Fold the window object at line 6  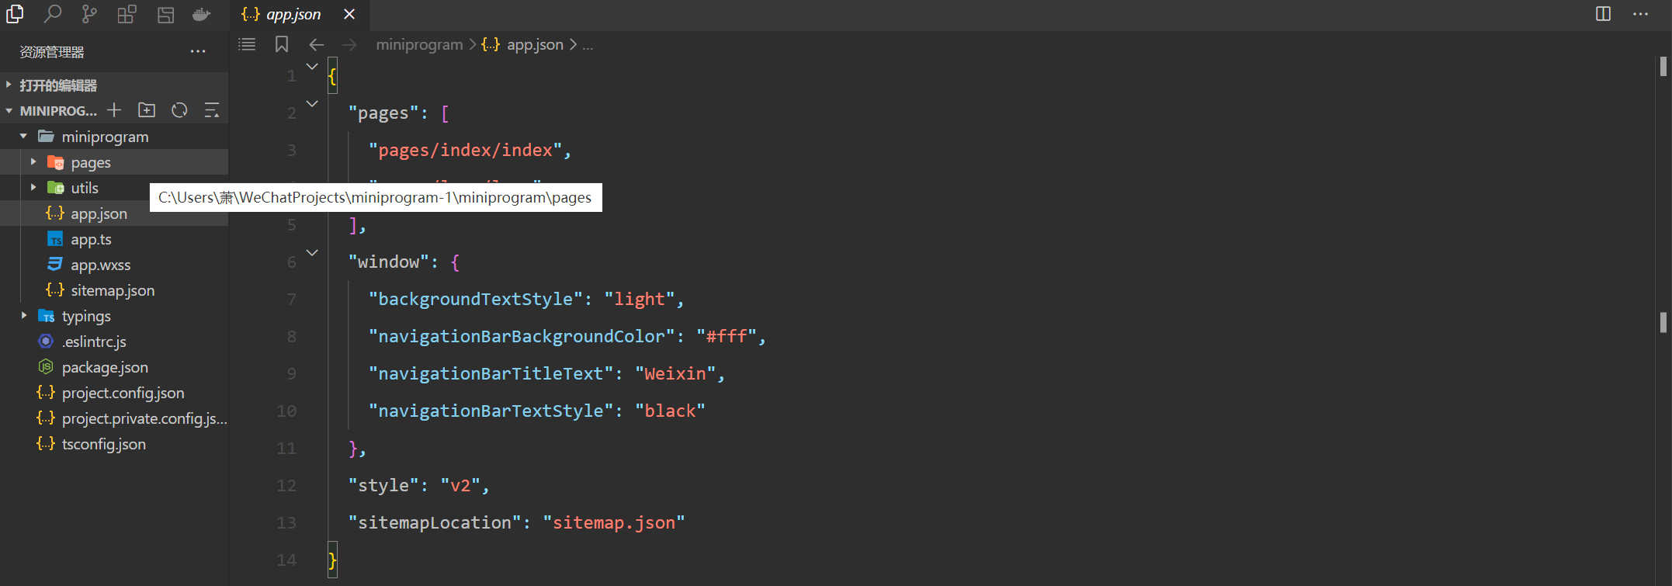tap(312, 253)
